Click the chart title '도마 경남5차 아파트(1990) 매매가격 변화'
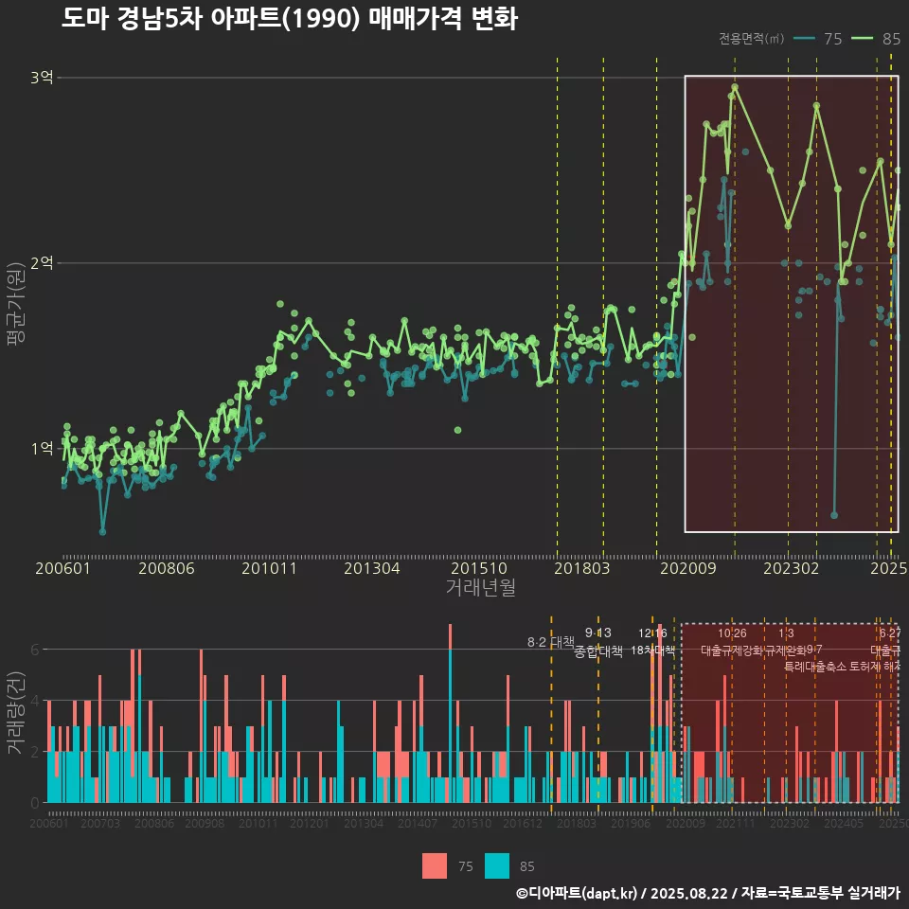This screenshot has height=909, width=909. pos(290,19)
